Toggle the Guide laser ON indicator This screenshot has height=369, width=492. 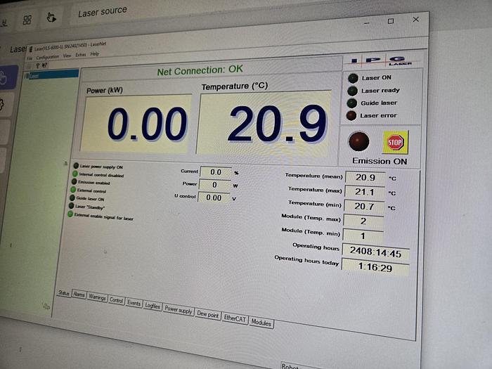point(72,198)
